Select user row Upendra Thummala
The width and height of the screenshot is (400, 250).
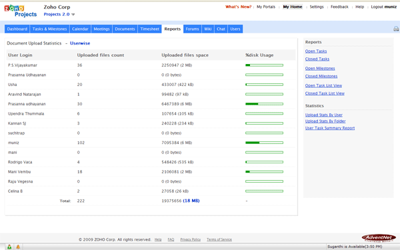point(151,114)
